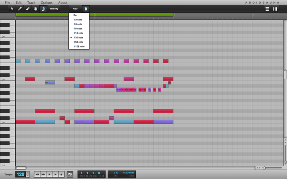Toggle the loop playback button
Image resolution: width=287 pixels, height=179 pixels.
(x=70, y=174)
